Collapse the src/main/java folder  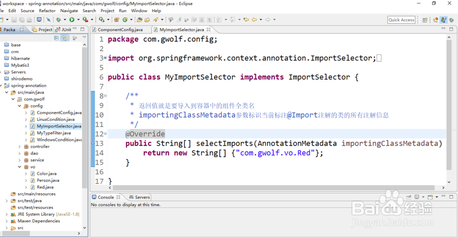(x=6, y=92)
